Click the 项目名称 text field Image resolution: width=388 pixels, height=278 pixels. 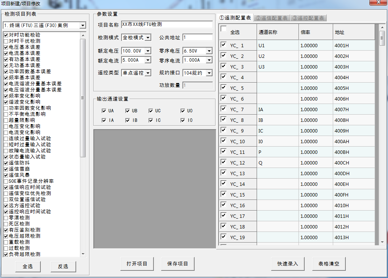pyautogui.click(x=167, y=24)
